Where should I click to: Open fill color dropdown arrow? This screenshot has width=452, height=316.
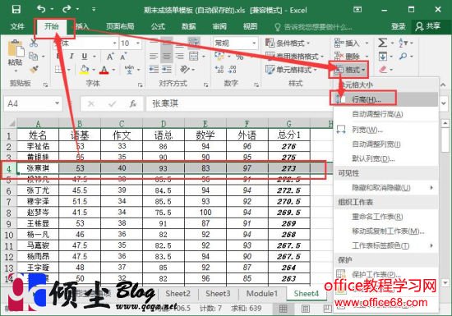click(94, 70)
